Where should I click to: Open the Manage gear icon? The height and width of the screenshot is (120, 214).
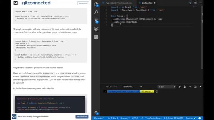(96, 113)
